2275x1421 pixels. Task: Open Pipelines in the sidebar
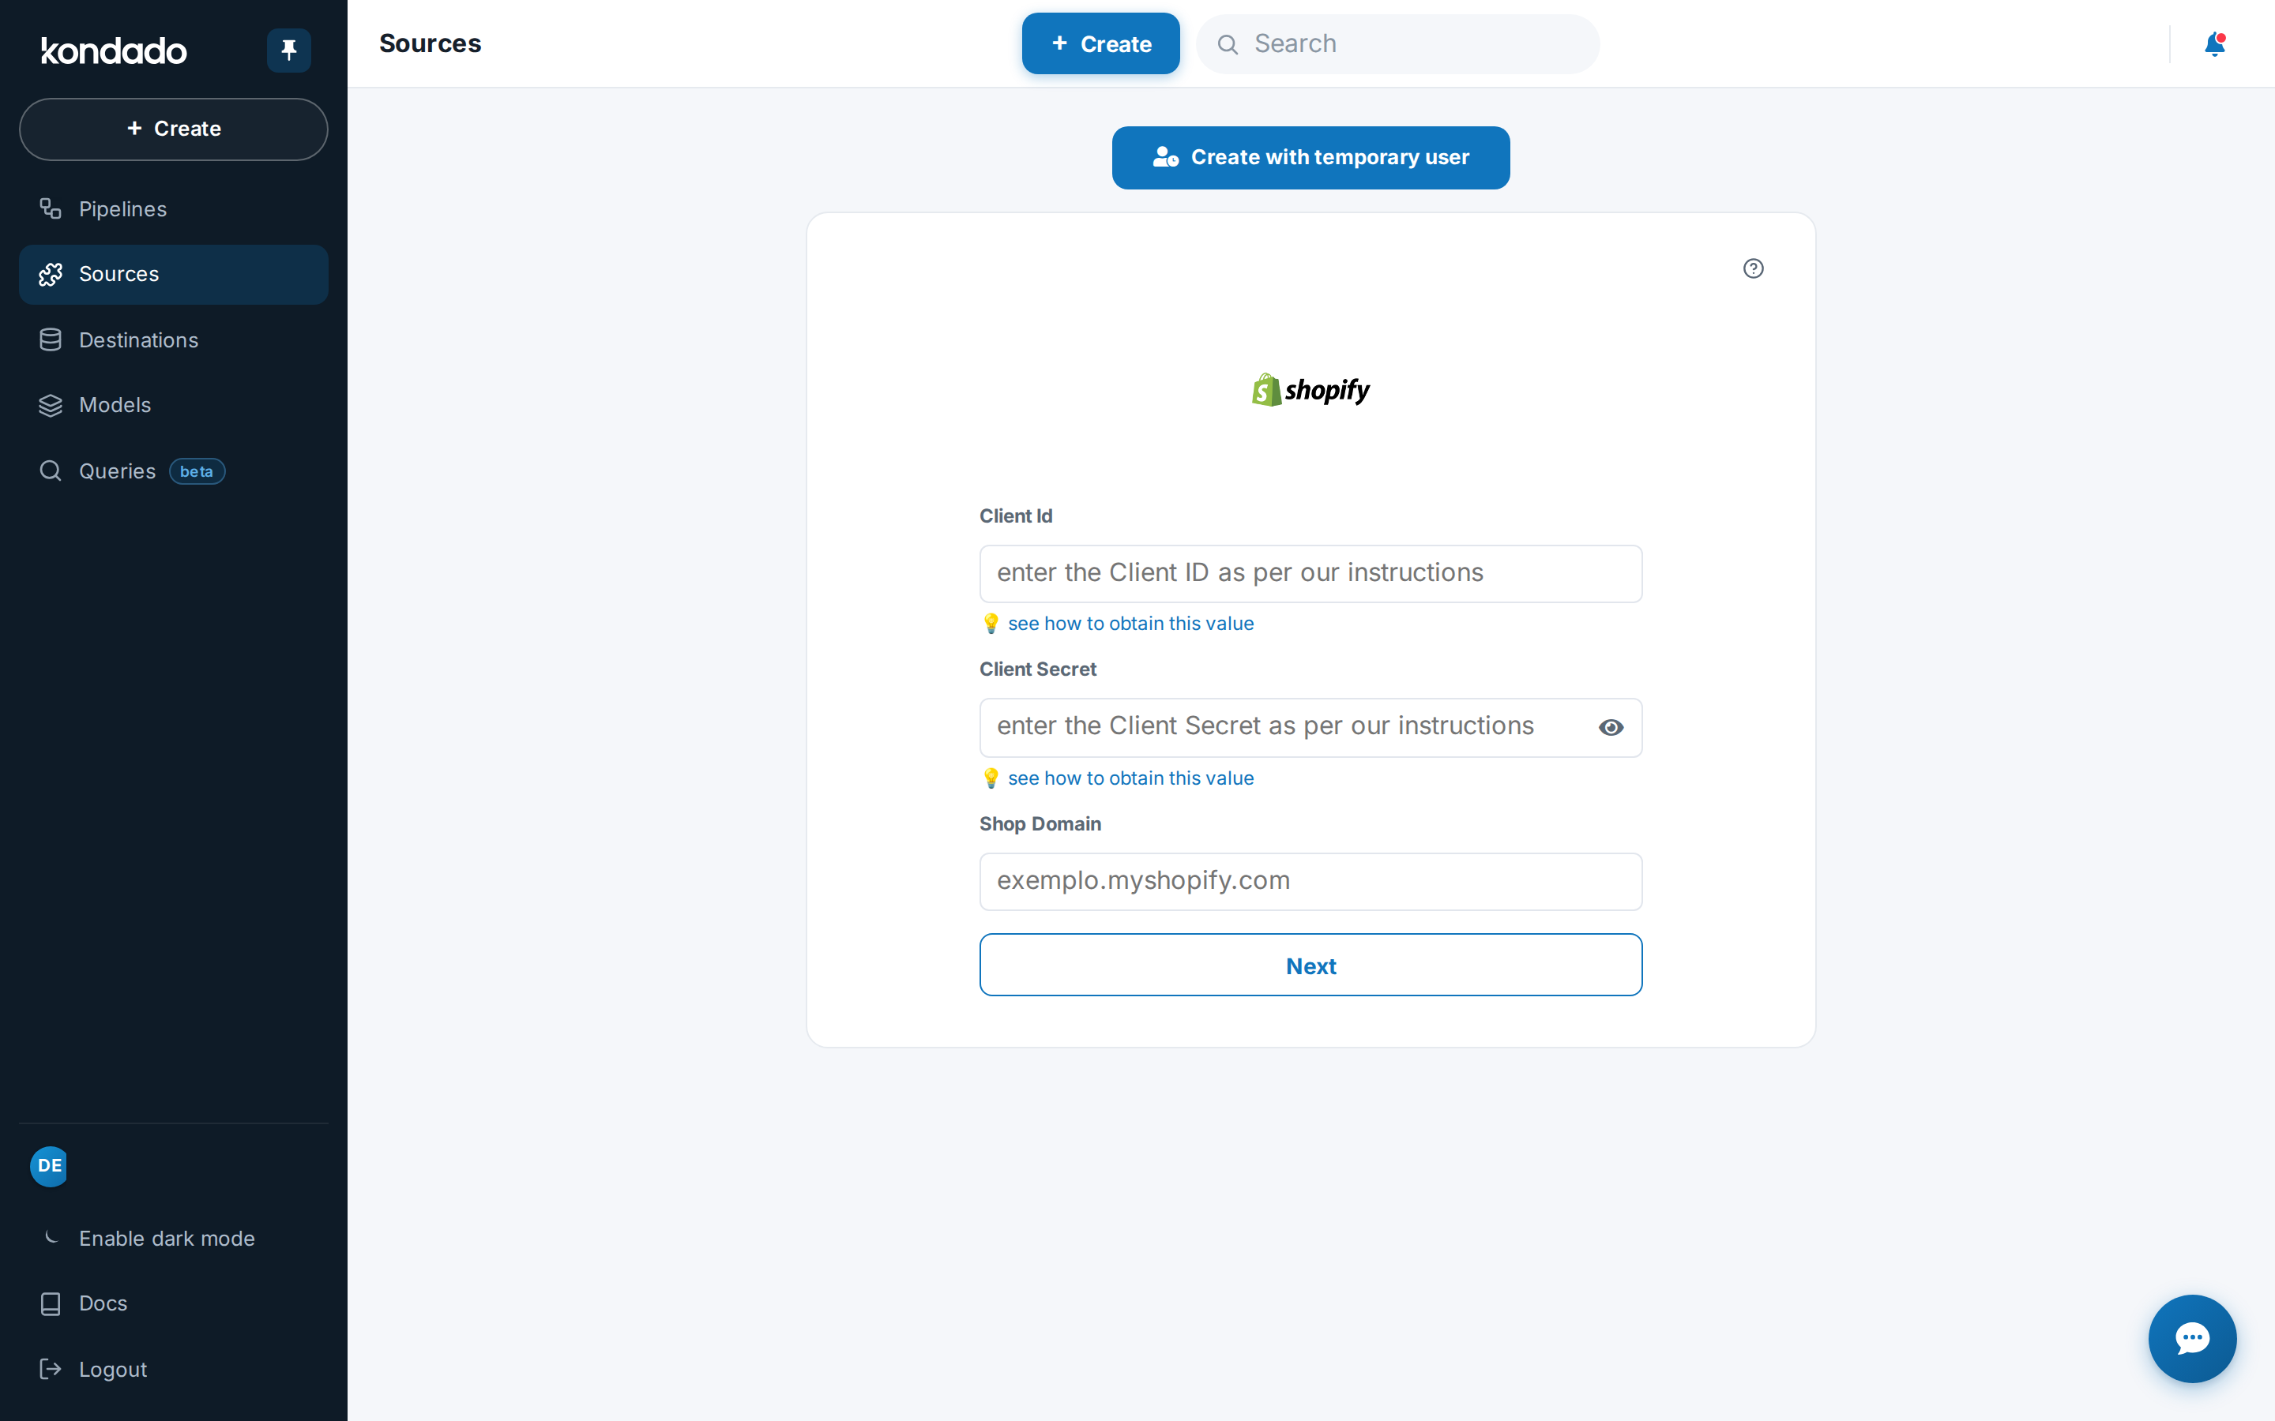click(x=174, y=208)
